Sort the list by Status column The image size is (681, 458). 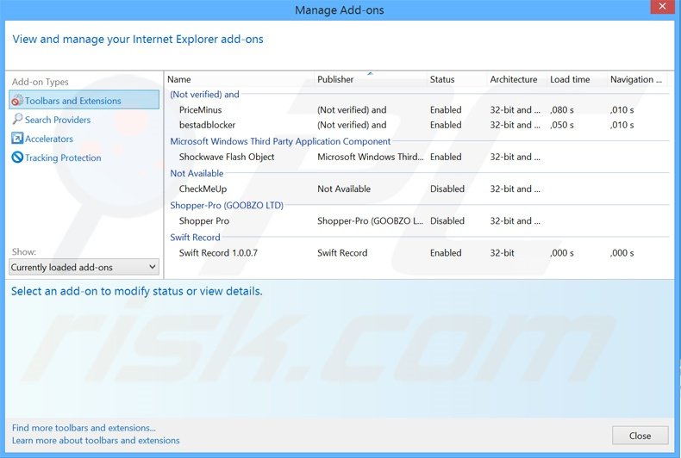point(442,79)
